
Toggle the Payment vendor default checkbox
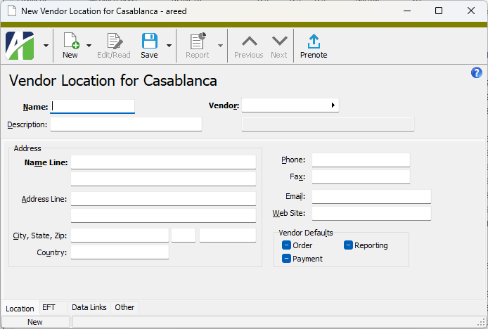286,259
